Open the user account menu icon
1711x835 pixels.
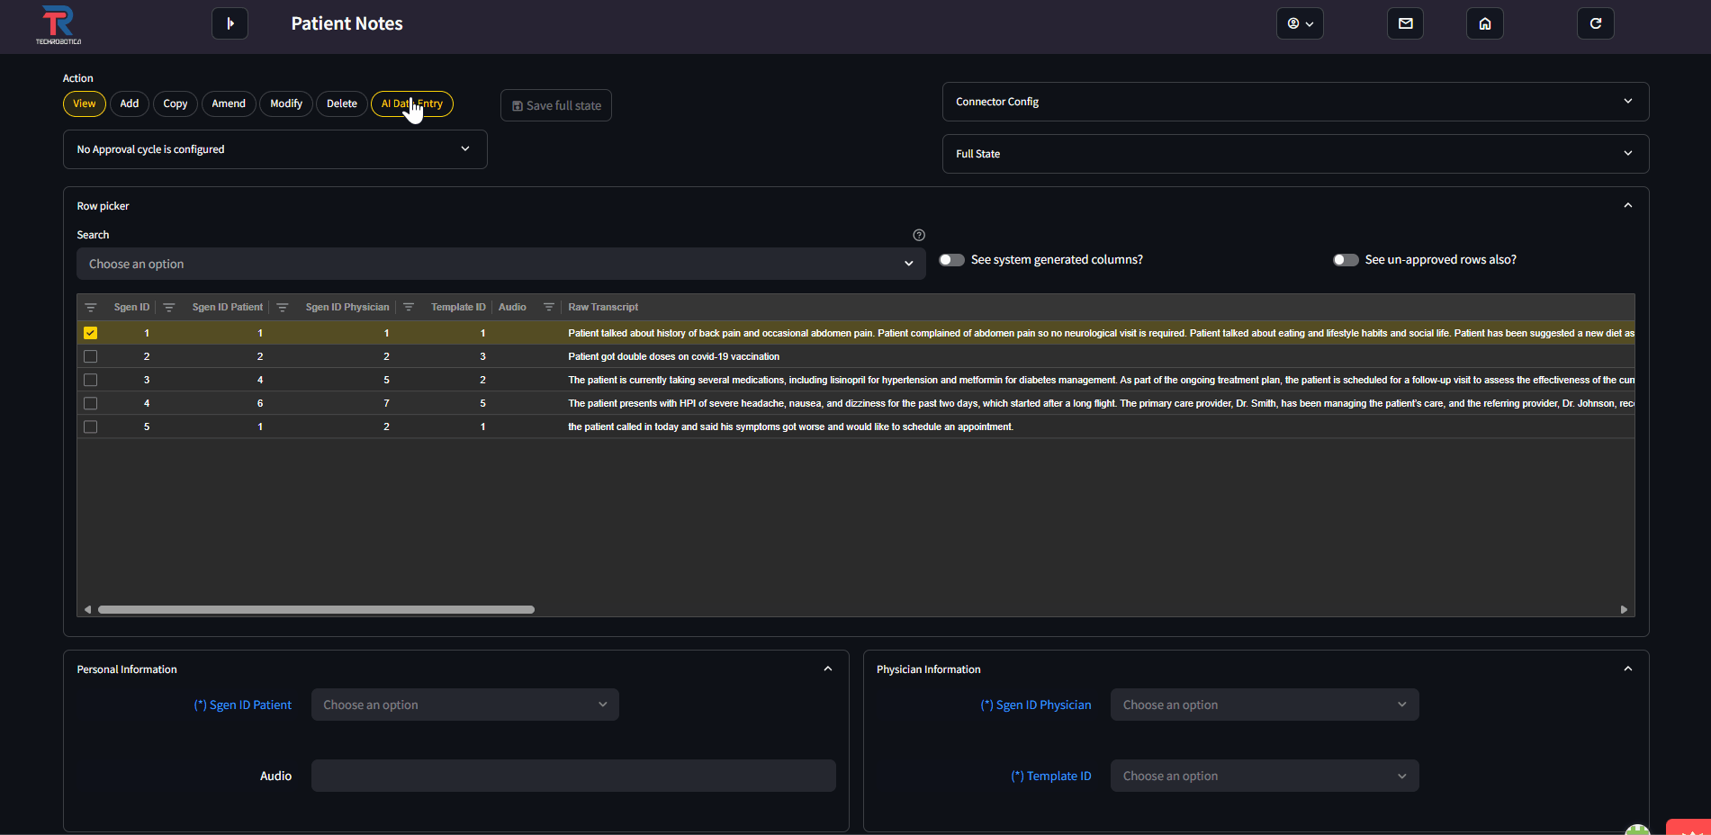[1299, 23]
